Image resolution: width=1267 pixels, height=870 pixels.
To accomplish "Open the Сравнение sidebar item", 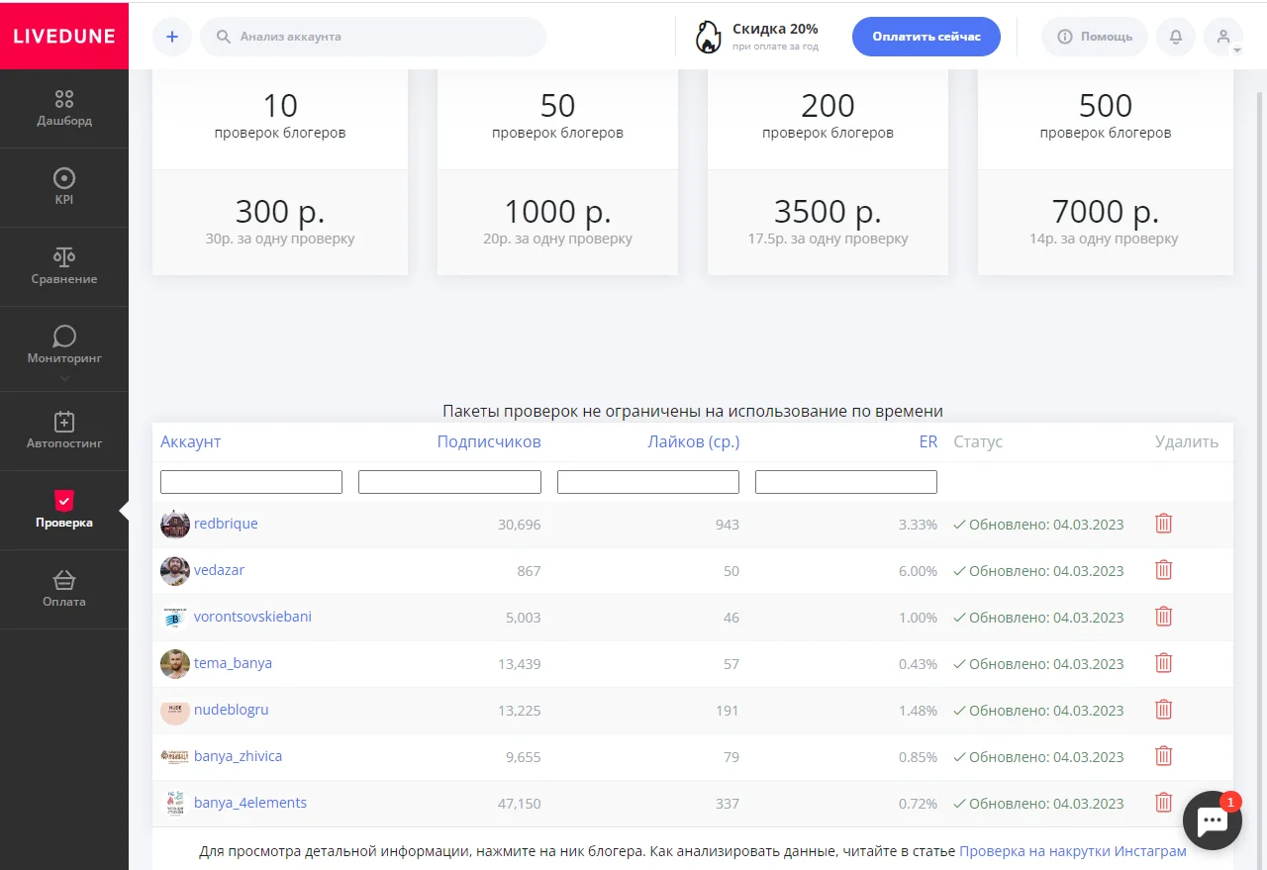I will coord(64,266).
